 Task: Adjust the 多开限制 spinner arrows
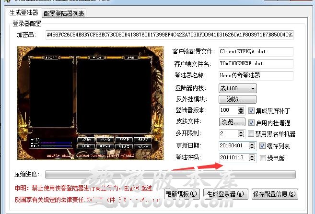click(x=241, y=134)
